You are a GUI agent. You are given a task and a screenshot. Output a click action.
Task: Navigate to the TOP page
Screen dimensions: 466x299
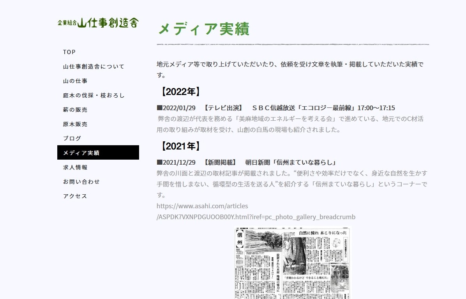click(69, 52)
